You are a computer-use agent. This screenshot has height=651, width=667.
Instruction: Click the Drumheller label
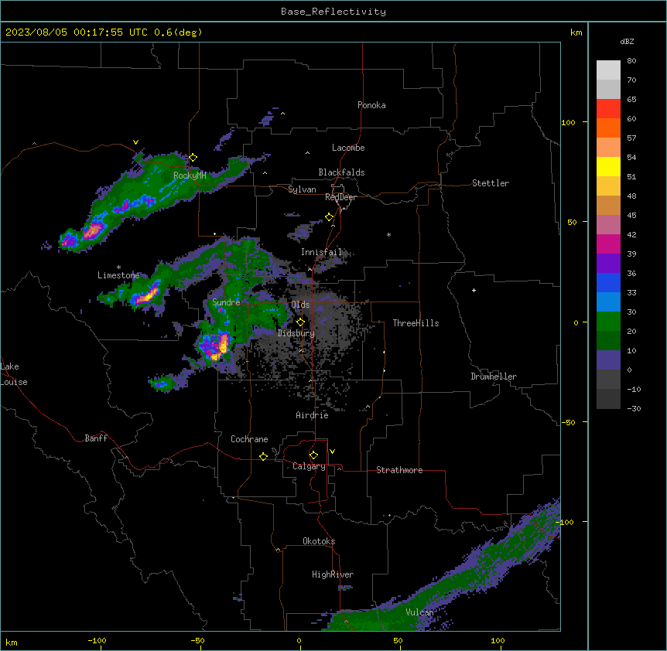coord(494,377)
